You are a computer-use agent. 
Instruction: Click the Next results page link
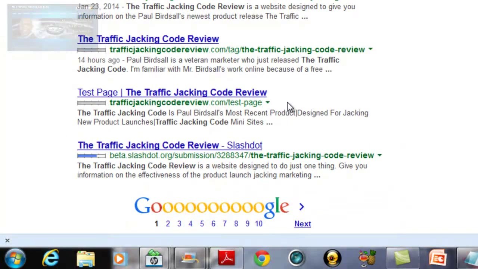point(302,224)
